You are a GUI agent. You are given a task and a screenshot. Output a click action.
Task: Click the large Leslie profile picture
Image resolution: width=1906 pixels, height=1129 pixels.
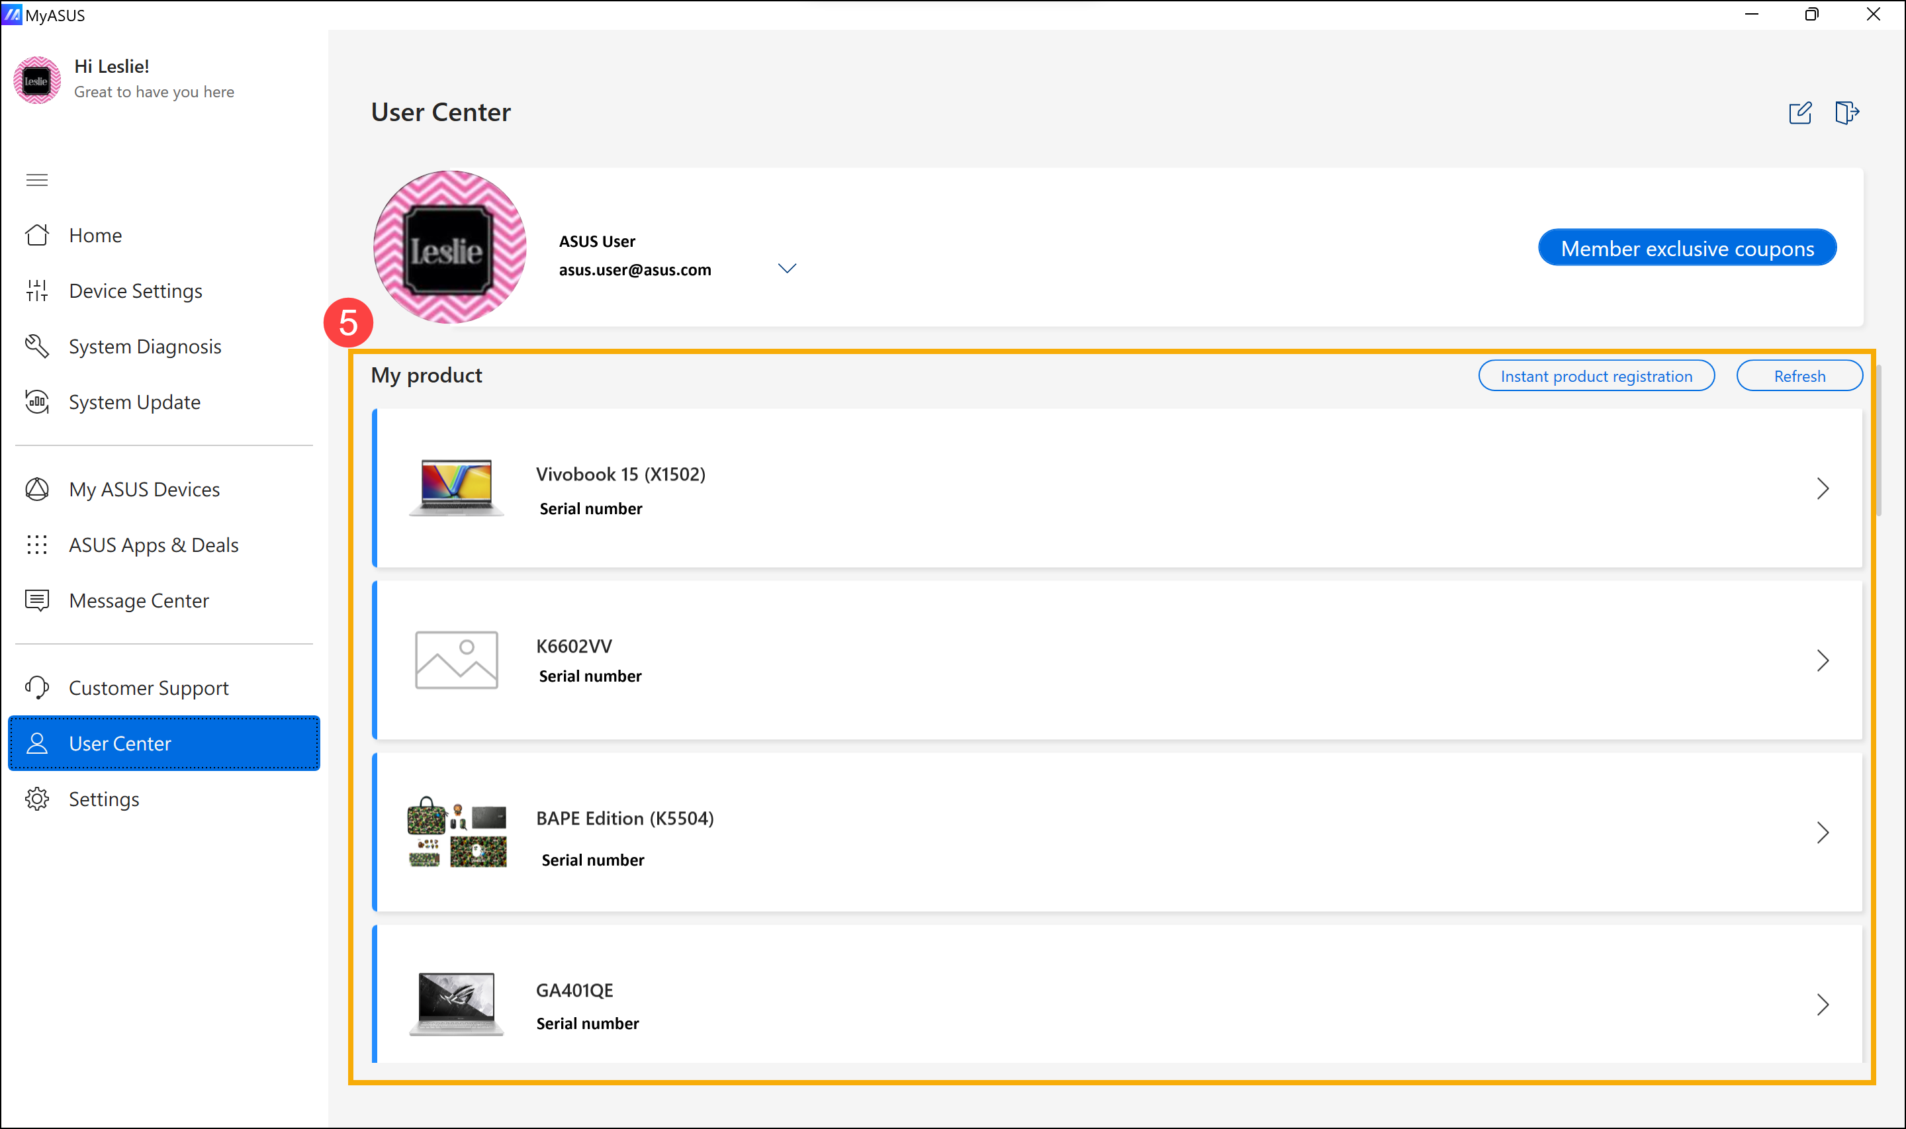click(450, 248)
